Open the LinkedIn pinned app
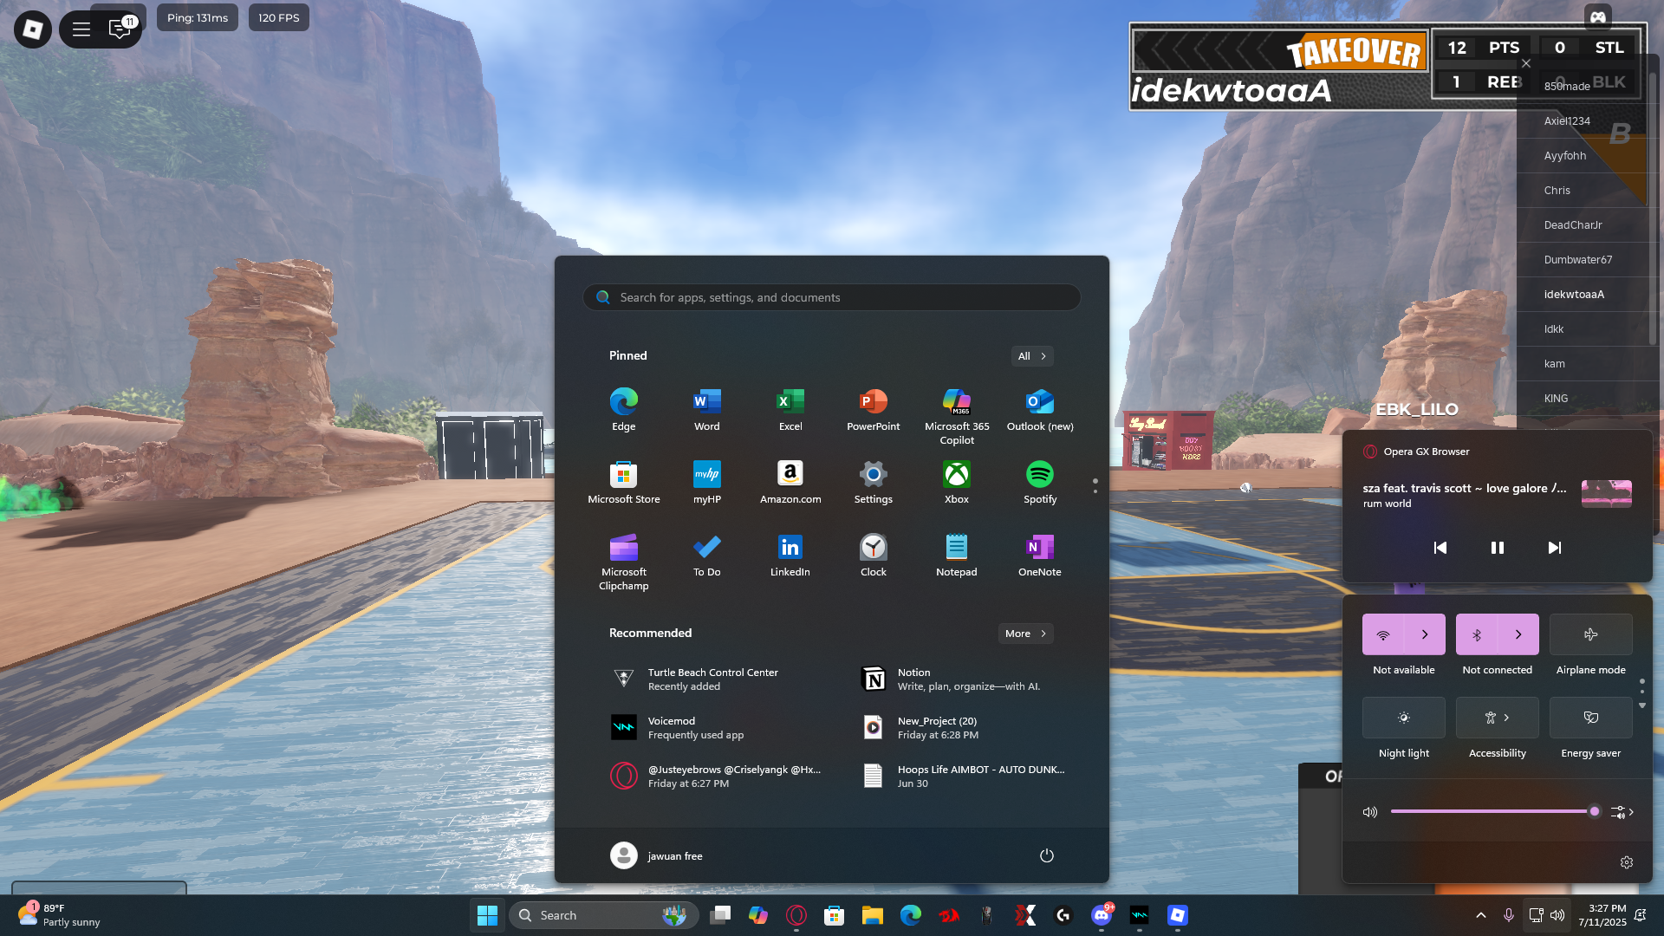 (790, 555)
